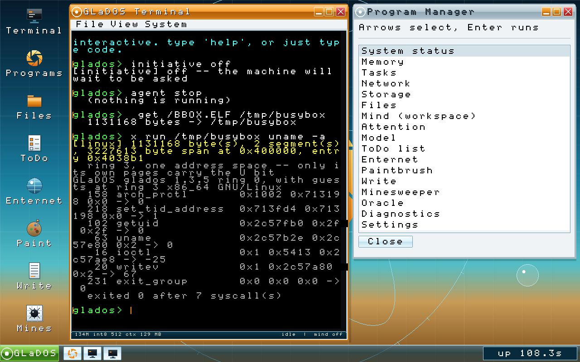Screen dimensions: 580x362
Task: Select Oracle in the program list
Action: point(464,203)
